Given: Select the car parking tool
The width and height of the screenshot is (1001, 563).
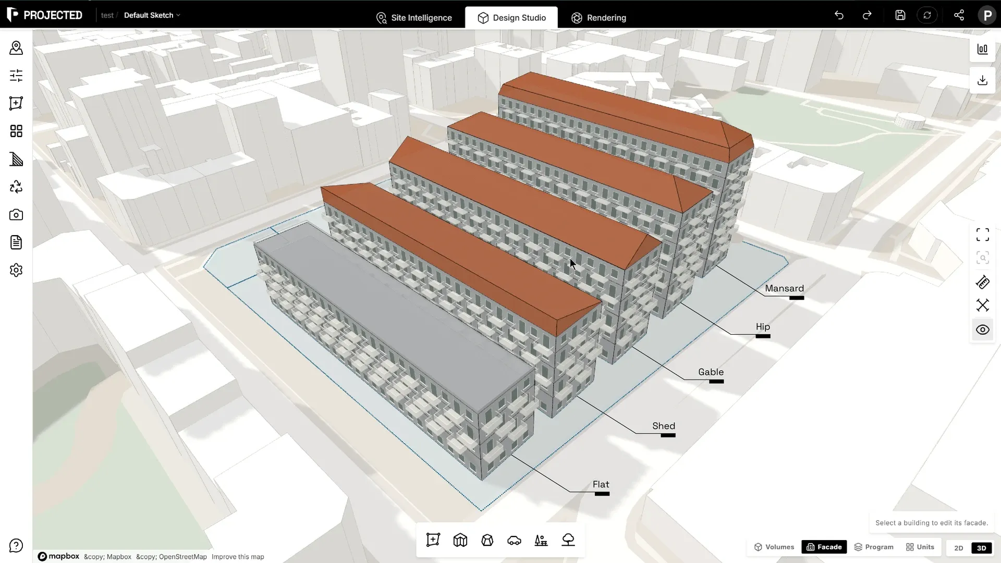Looking at the screenshot, I should click(x=514, y=540).
